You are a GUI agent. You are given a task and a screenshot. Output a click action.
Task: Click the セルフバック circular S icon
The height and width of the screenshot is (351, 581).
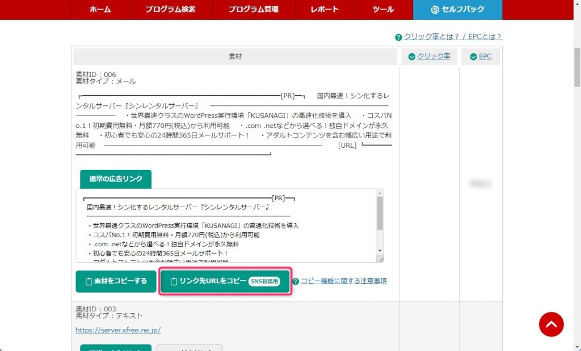[435, 10]
